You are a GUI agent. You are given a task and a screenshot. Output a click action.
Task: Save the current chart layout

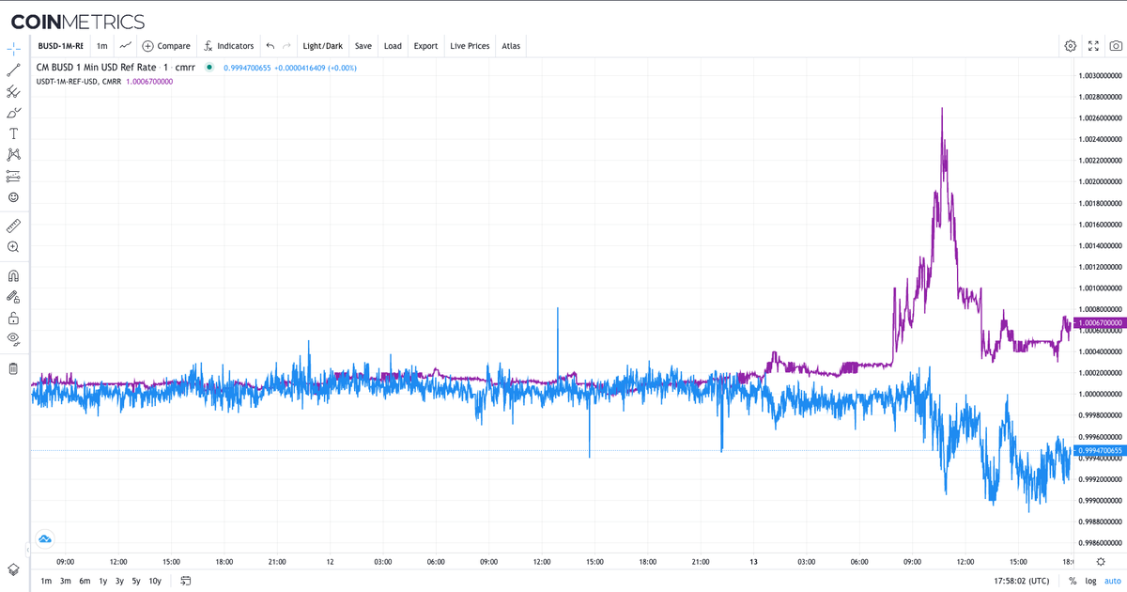pos(363,45)
